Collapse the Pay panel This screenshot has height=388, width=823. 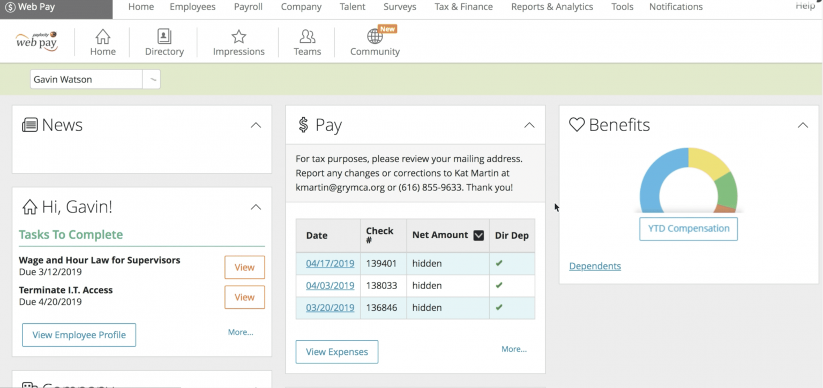529,125
